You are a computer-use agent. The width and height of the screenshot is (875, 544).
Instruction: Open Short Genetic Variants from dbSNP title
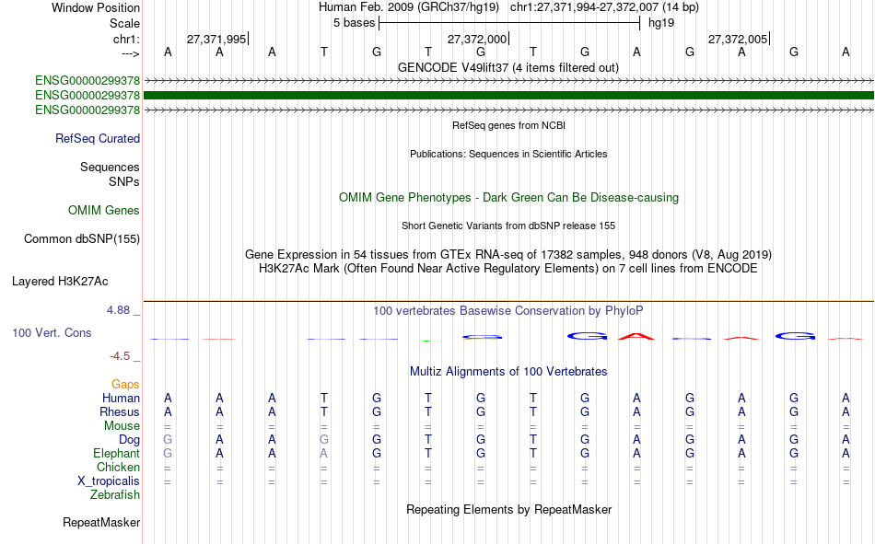pyautogui.click(x=508, y=226)
